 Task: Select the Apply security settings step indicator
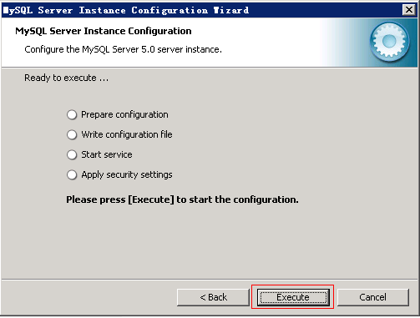tap(72, 174)
